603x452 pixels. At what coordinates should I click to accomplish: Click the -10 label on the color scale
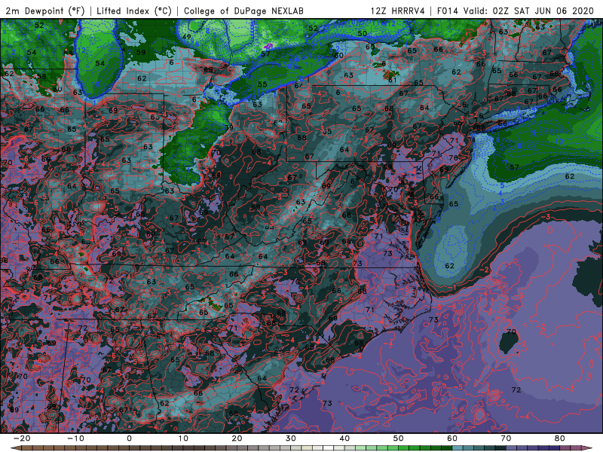75,438
